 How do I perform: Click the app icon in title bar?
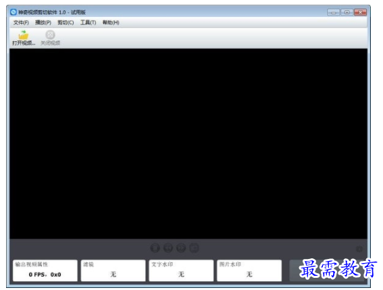coord(14,12)
